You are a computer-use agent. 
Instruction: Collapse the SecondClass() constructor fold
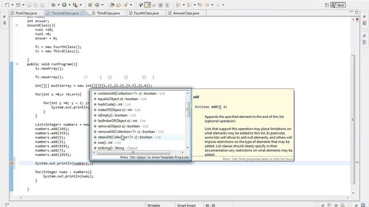pos(17,25)
